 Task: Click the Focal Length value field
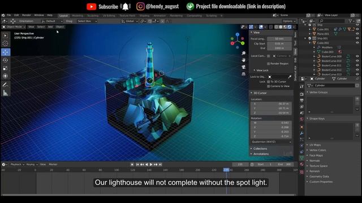[x=279, y=39]
